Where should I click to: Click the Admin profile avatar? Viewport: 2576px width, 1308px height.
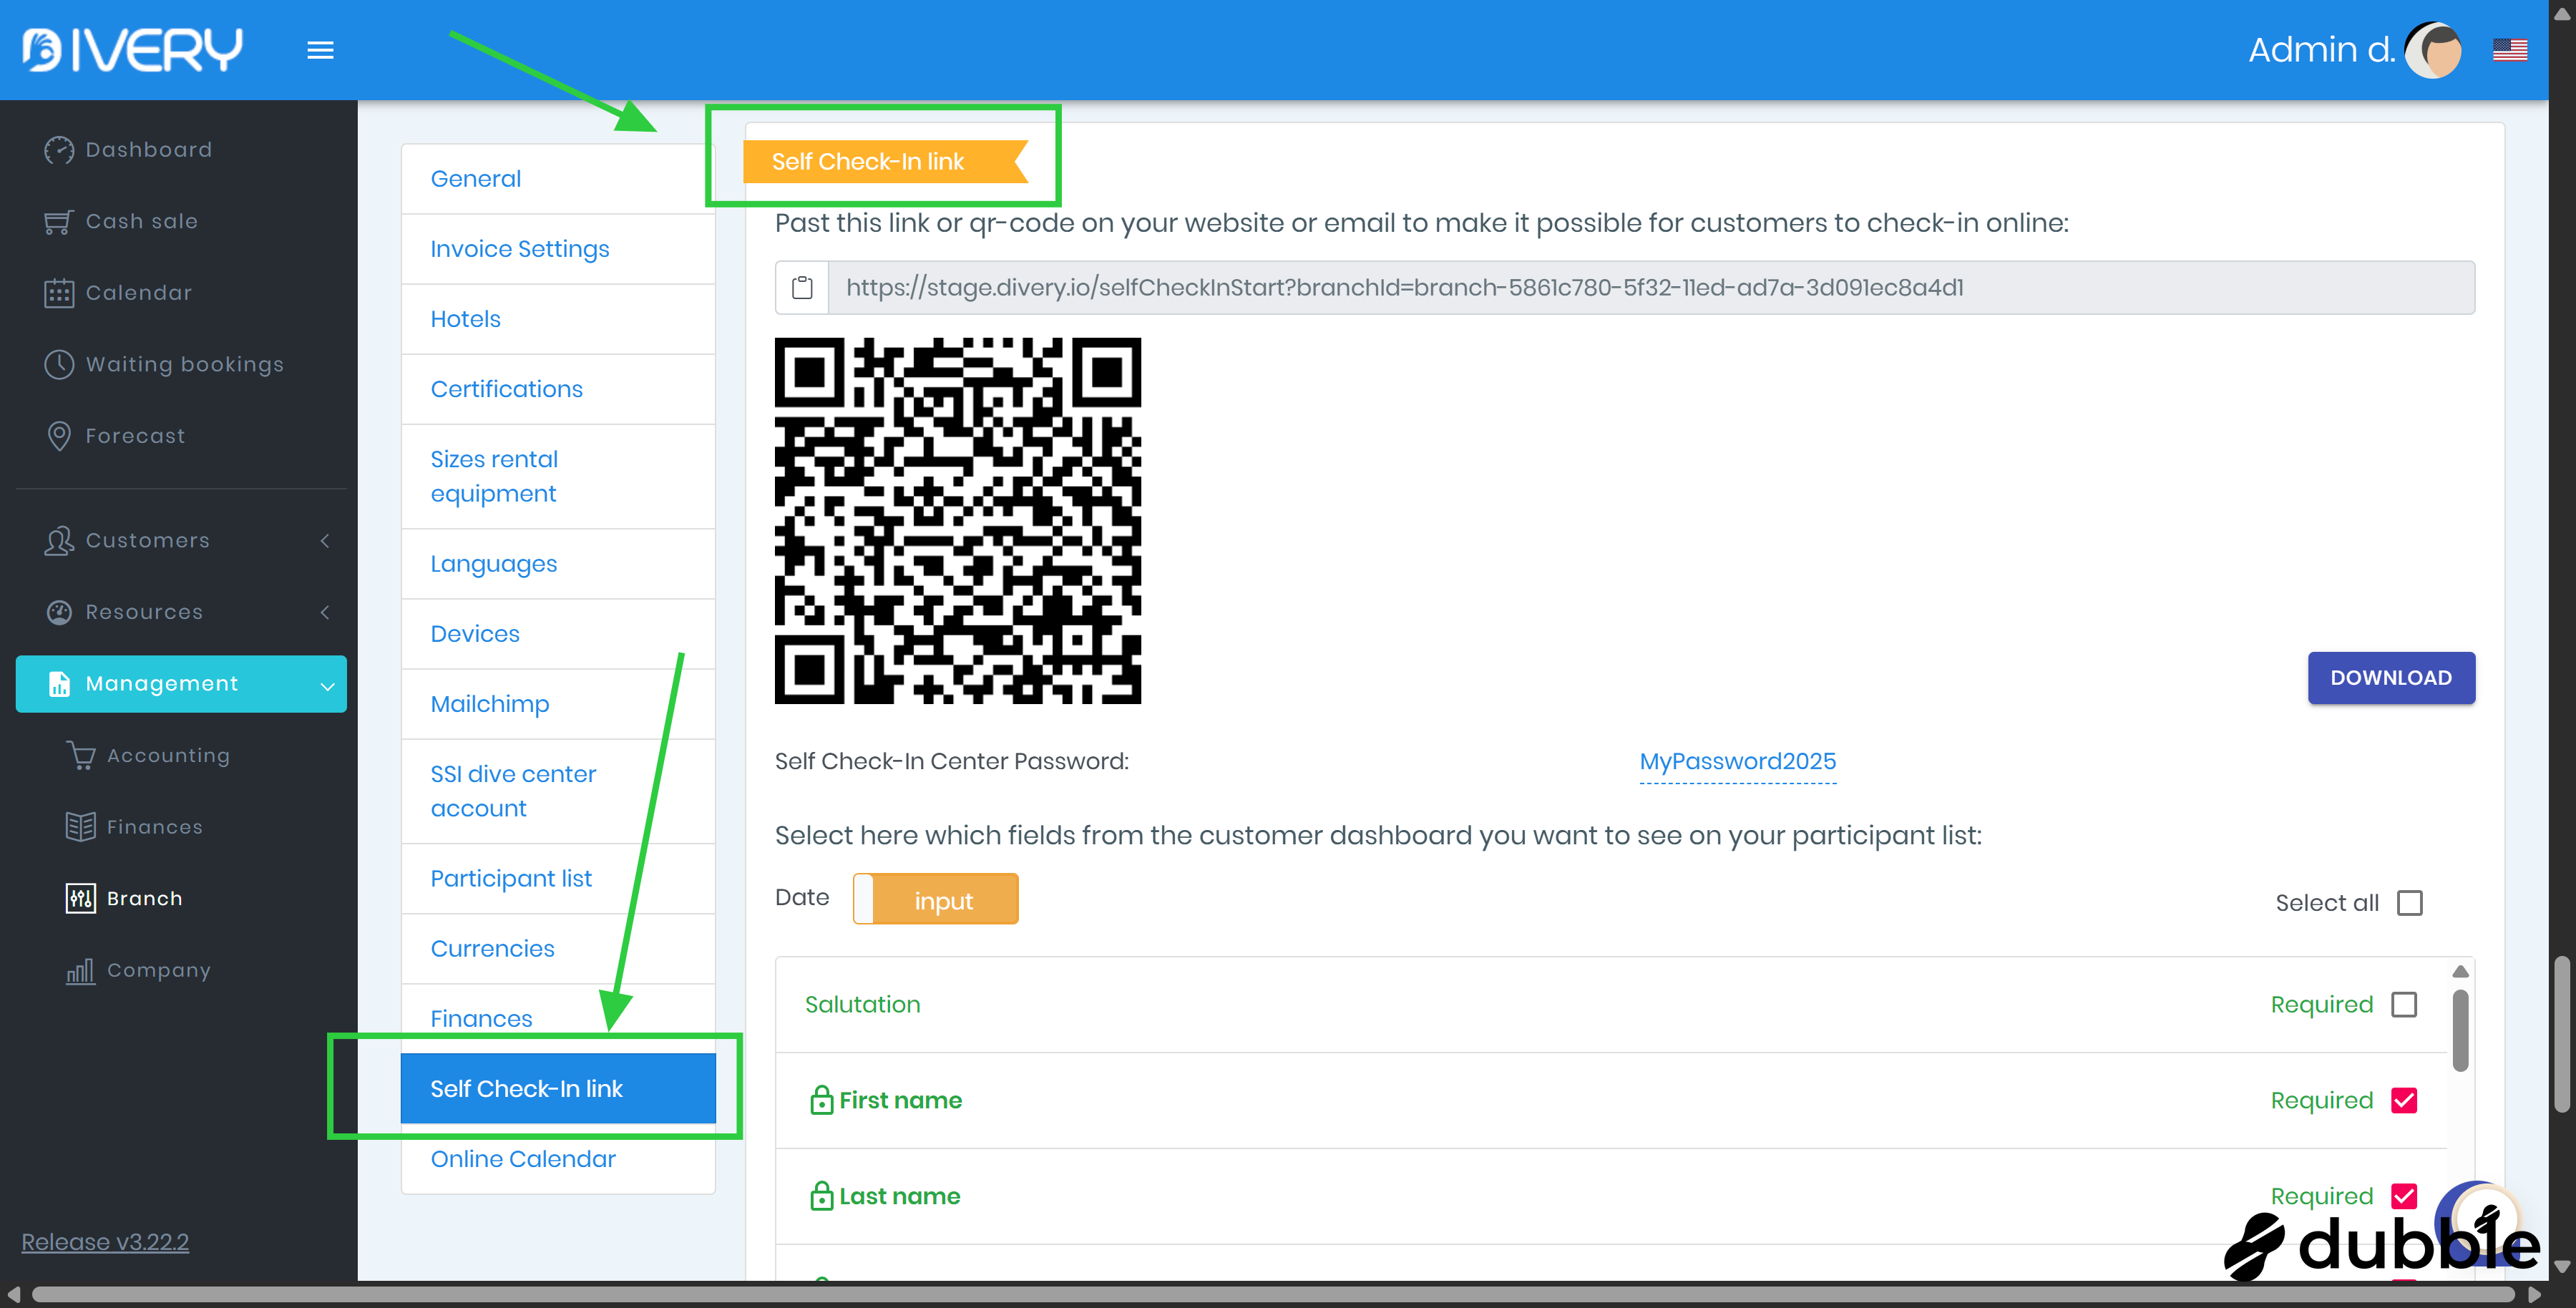(2434, 50)
